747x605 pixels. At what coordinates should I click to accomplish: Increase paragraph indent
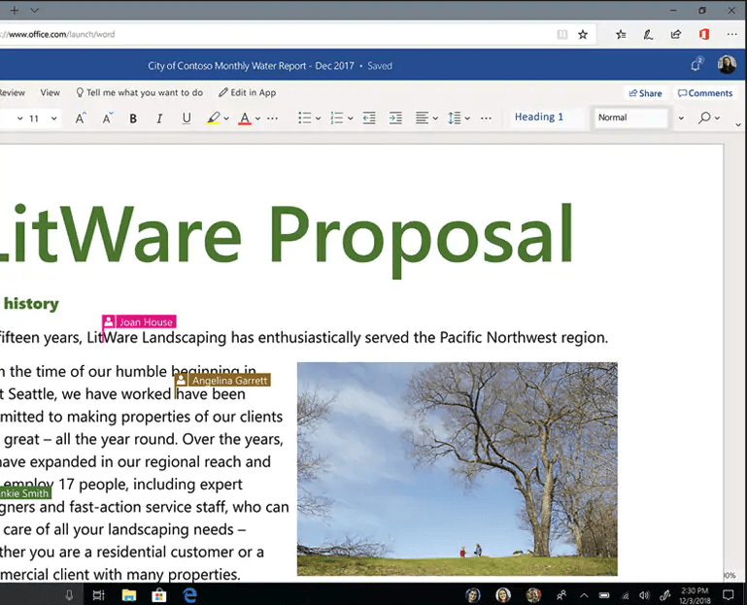coord(395,118)
